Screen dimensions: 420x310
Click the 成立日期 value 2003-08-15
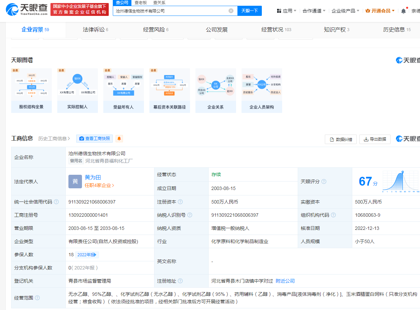tap(224, 188)
